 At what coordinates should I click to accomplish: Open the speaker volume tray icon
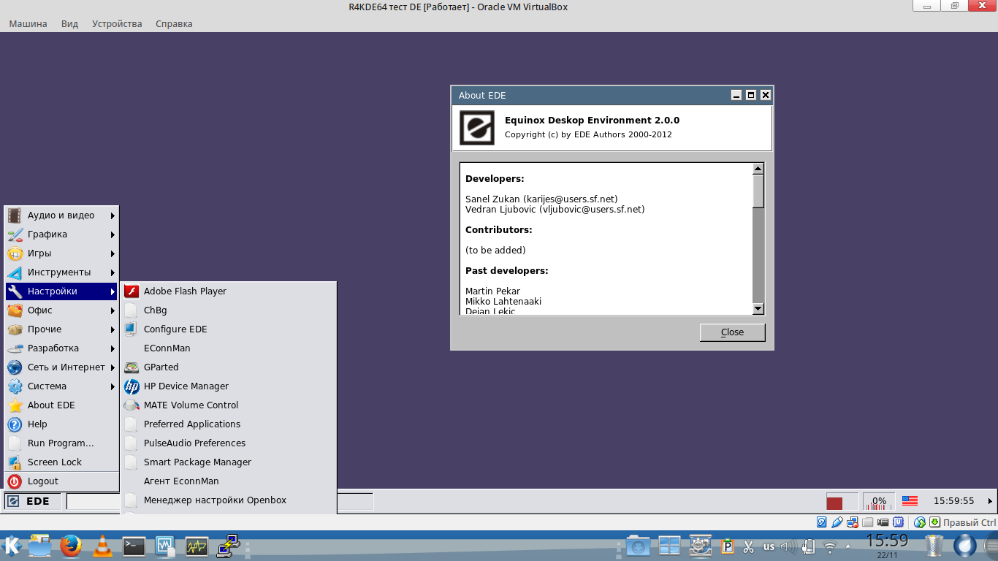(788, 546)
